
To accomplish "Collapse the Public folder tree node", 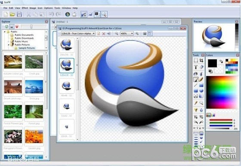I will click(x=5, y=32).
